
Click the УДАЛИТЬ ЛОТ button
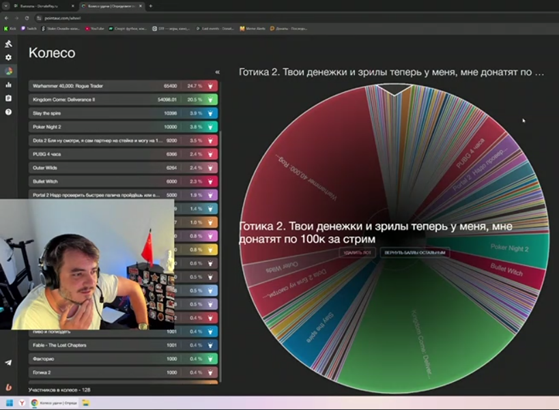357,252
